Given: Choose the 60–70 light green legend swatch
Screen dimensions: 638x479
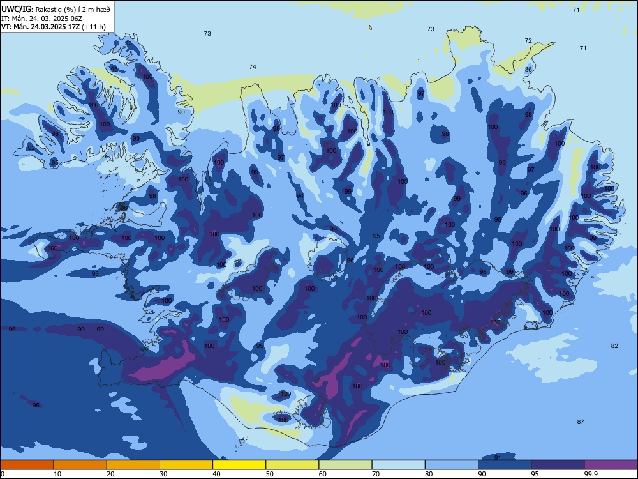Looking at the screenshot, I should 345,465.
